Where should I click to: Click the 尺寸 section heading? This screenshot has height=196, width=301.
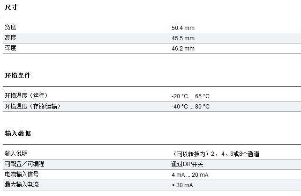(12, 7)
